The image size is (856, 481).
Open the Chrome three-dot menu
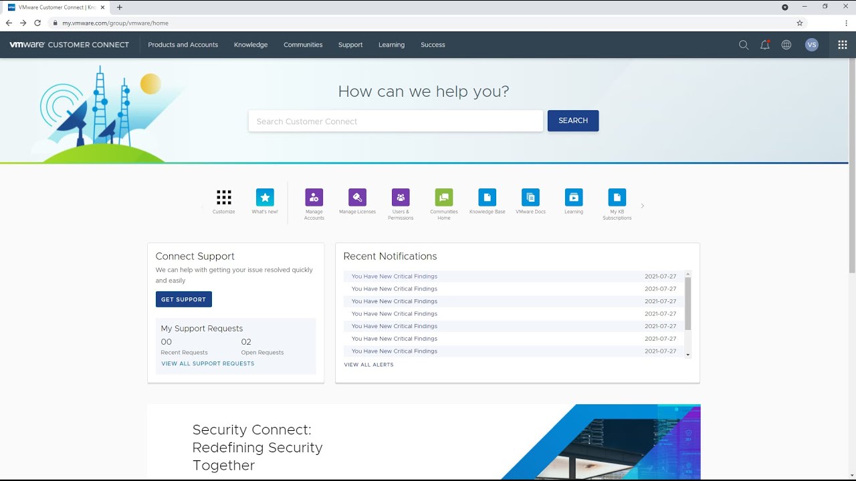(847, 23)
